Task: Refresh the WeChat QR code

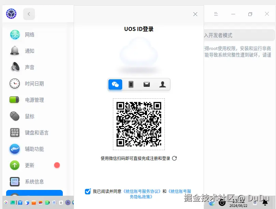Action: (x=174, y=158)
